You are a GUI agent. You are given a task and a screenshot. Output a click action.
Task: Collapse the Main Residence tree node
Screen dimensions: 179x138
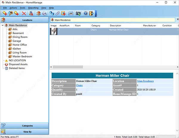[3, 25]
